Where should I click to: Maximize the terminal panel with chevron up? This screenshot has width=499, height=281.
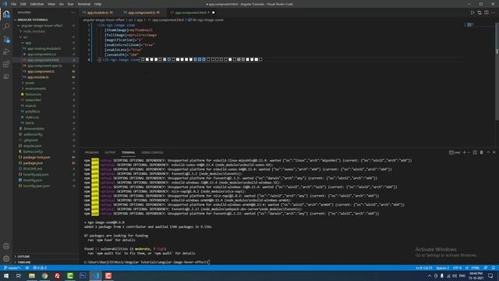pos(488,152)
